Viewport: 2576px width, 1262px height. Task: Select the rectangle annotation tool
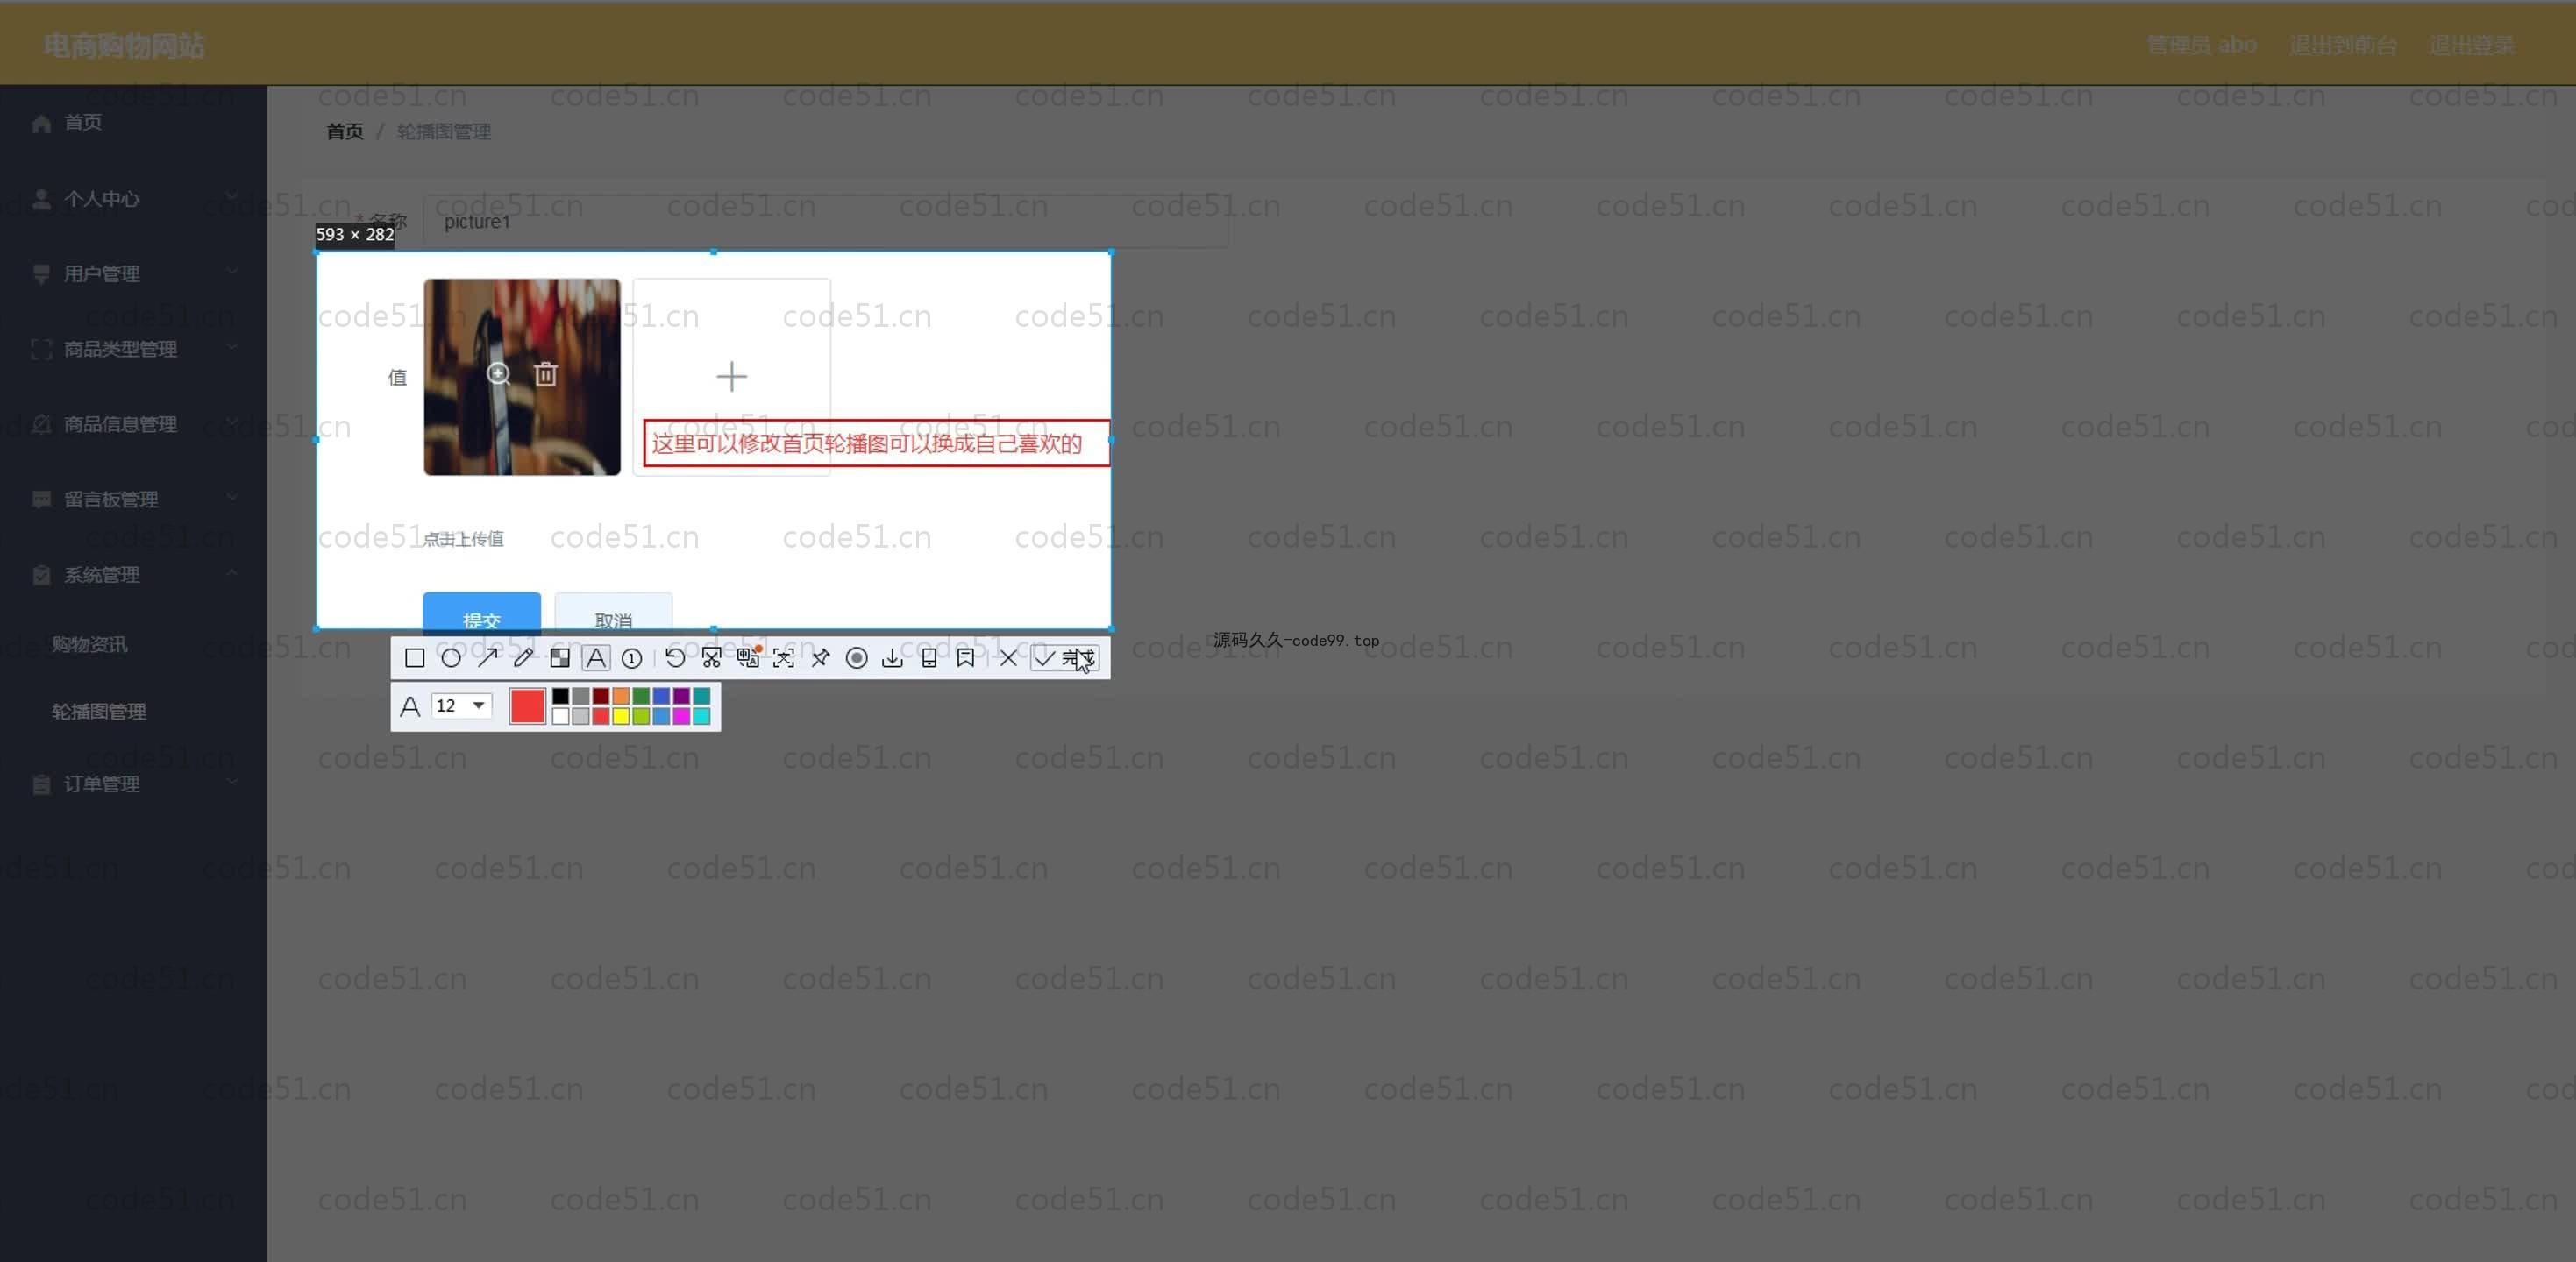coord(414,657)
